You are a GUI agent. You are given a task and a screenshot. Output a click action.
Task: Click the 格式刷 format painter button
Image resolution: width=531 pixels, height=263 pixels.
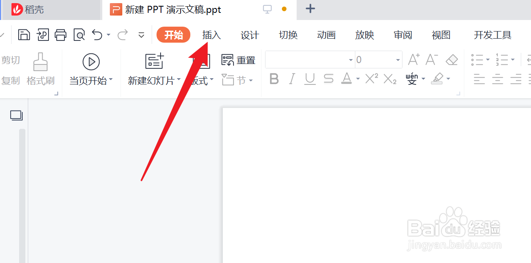click(x=40, y=71)
